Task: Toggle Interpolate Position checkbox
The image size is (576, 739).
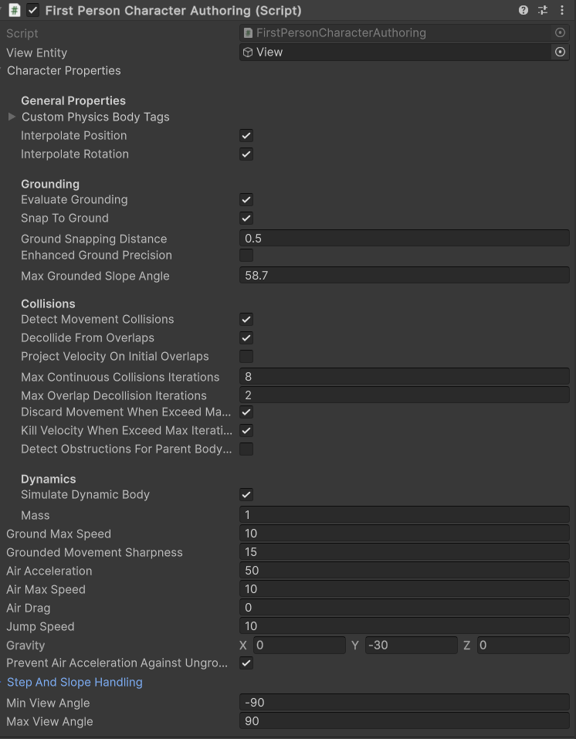Action: click(x=246, y=136)
